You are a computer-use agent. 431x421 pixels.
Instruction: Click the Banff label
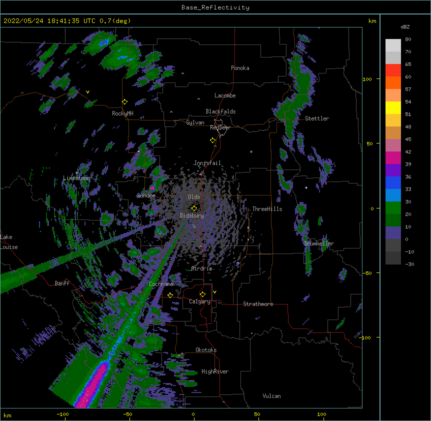(62, 283)
